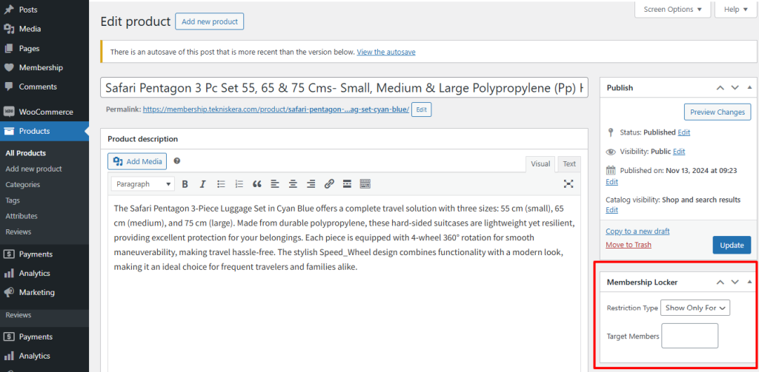
Task: Switch to the Text editor tab
Action: [569, 164]
